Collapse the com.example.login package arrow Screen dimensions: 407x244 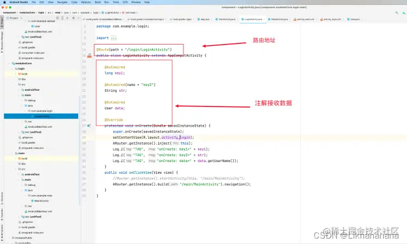[25, 111]
